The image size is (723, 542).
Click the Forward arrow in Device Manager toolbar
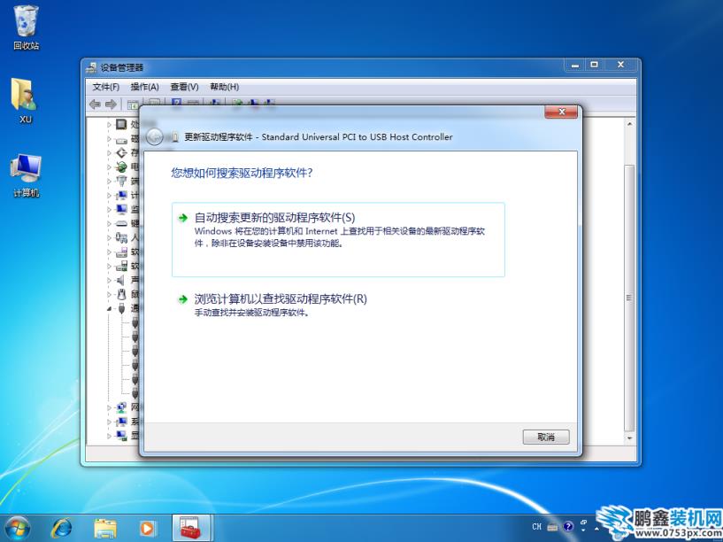coord(111,105)
